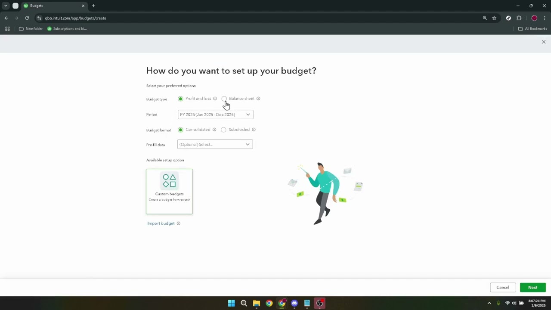Screen dimensions: 551x310
Task: Open the Chrome three-dot menu
Action: (545, 18)
